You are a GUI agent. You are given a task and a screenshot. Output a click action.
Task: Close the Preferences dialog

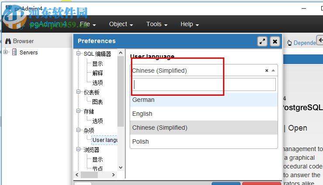tap(275, 42)
